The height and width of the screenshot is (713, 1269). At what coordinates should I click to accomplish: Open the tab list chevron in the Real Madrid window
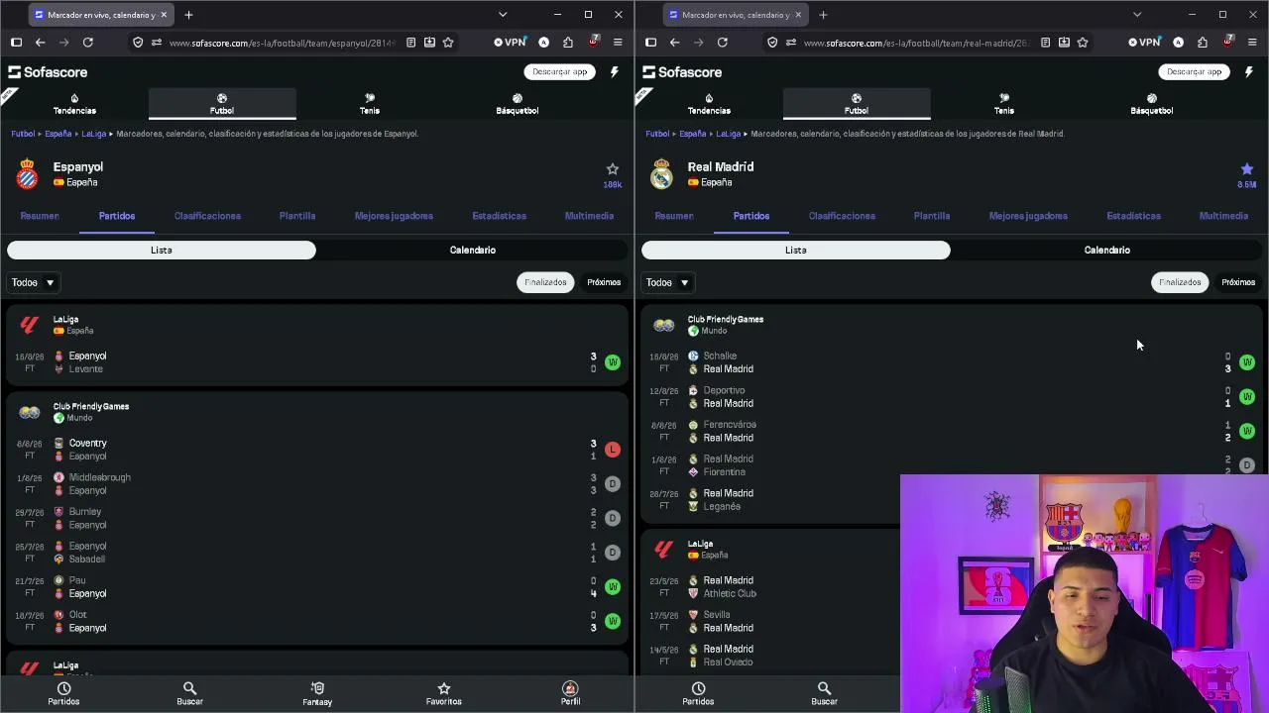pyautogui.click(x=1137, y=15)
